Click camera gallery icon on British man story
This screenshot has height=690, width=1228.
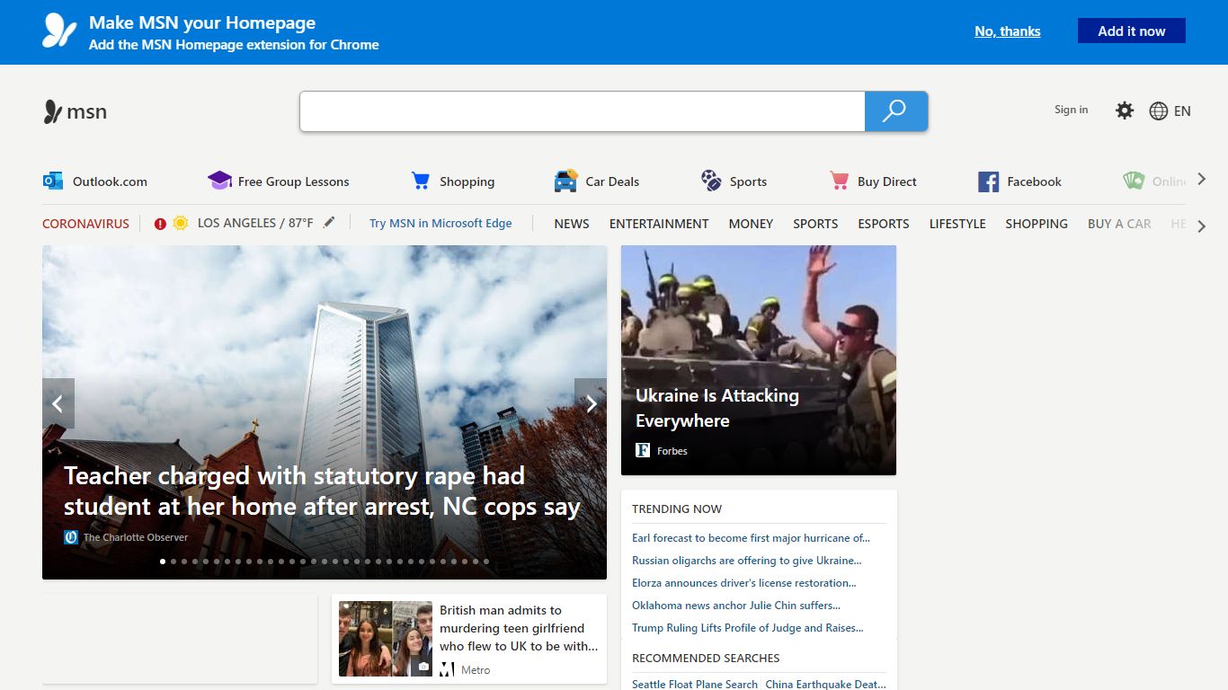(423, 667)
